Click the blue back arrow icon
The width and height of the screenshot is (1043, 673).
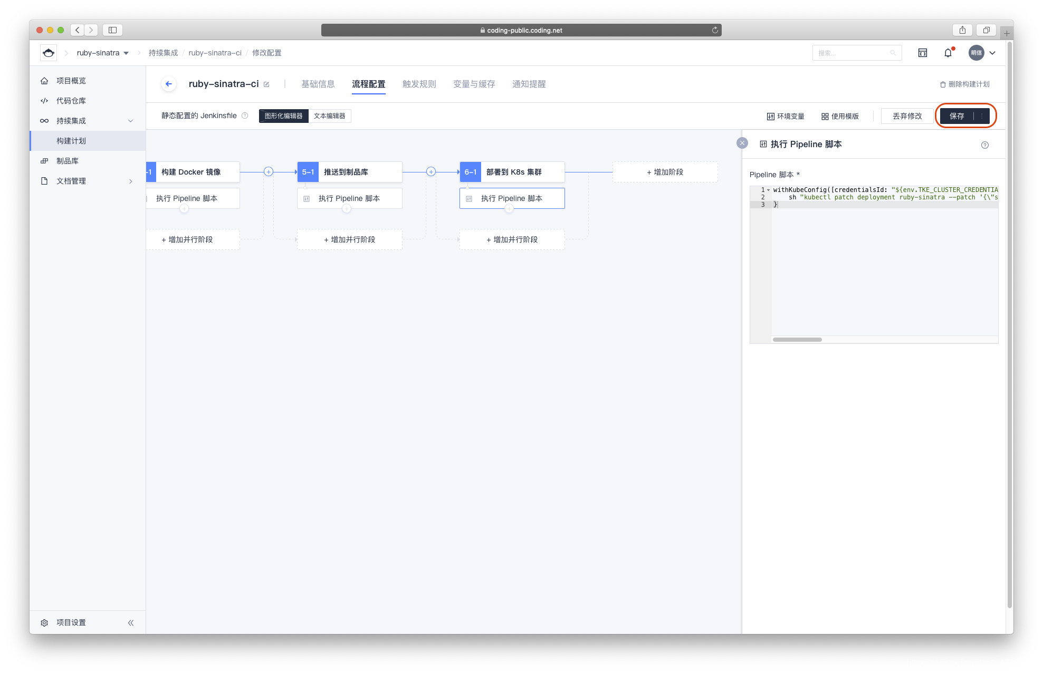(x=169, y=84)
